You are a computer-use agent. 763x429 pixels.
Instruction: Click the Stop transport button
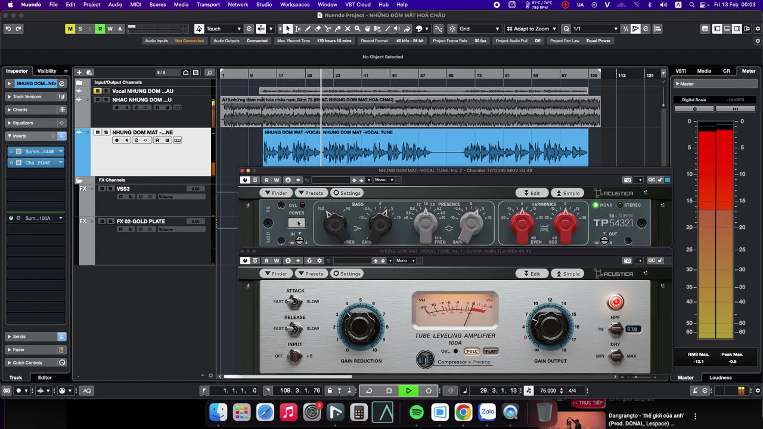point(389,391)
